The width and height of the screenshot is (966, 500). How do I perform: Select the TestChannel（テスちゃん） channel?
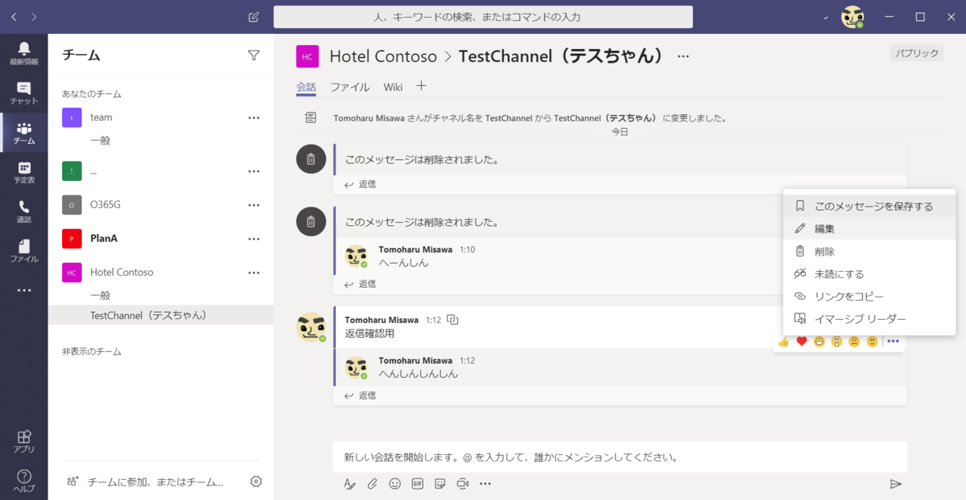(161, 315)
